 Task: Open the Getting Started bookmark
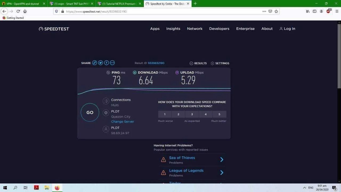coord(13,18)
